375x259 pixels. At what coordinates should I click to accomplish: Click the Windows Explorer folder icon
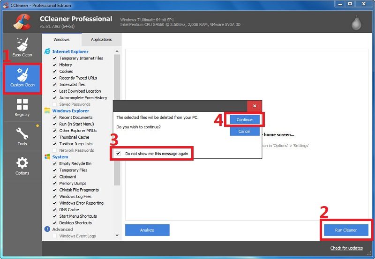(47, 111)
